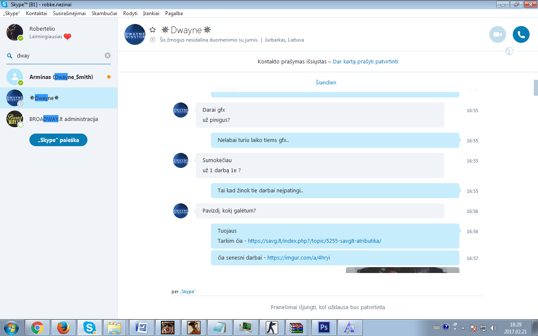Open the Kontaktai menu
The width and height of the screenshot is (538, 336).
[37, 13]
